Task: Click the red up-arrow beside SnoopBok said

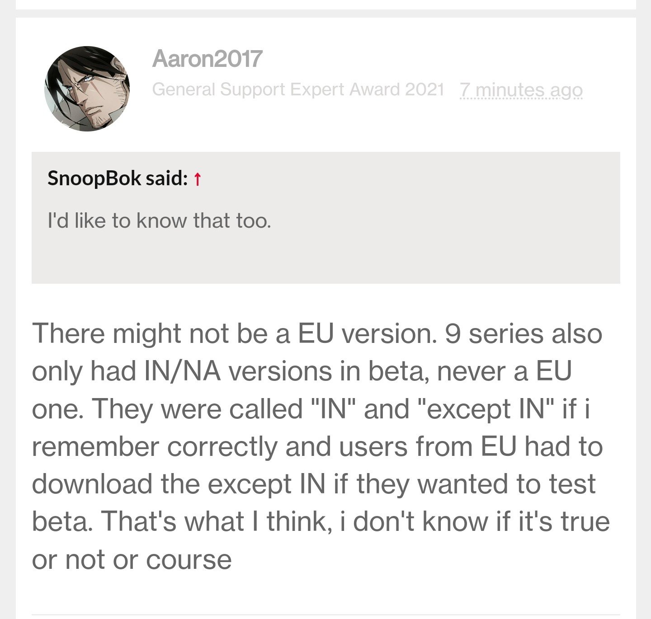Action: click(x=197, y=179)
